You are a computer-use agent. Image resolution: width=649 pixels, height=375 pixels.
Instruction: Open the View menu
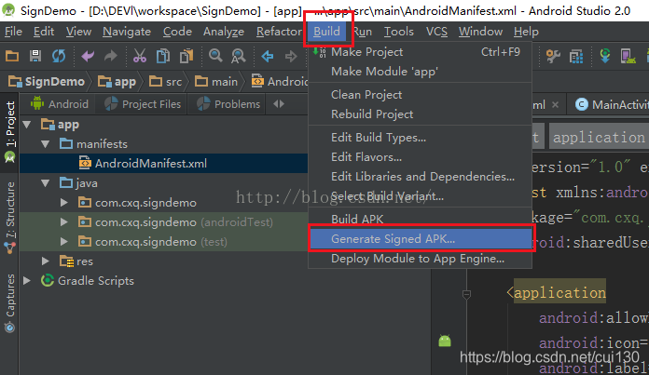click(x=78, y=32)
